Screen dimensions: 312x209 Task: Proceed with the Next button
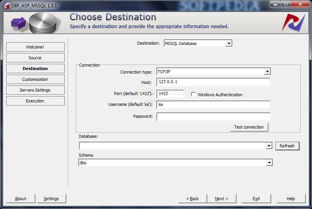click(221, 199)
